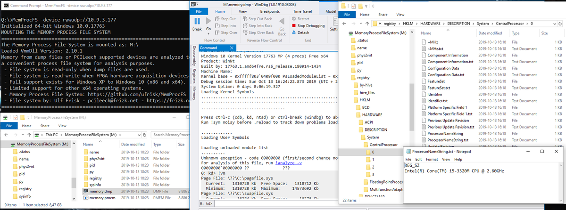
Task: Open Notepad Help menu
Action: 458,160
